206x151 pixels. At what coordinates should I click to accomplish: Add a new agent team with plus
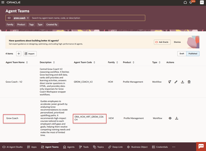point(19,54)
